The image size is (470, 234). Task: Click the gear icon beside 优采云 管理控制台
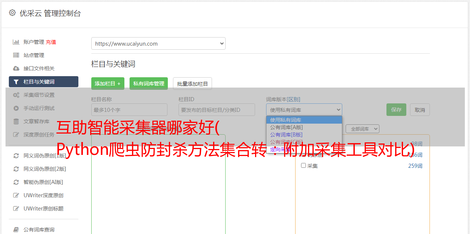tap(12, 13)
